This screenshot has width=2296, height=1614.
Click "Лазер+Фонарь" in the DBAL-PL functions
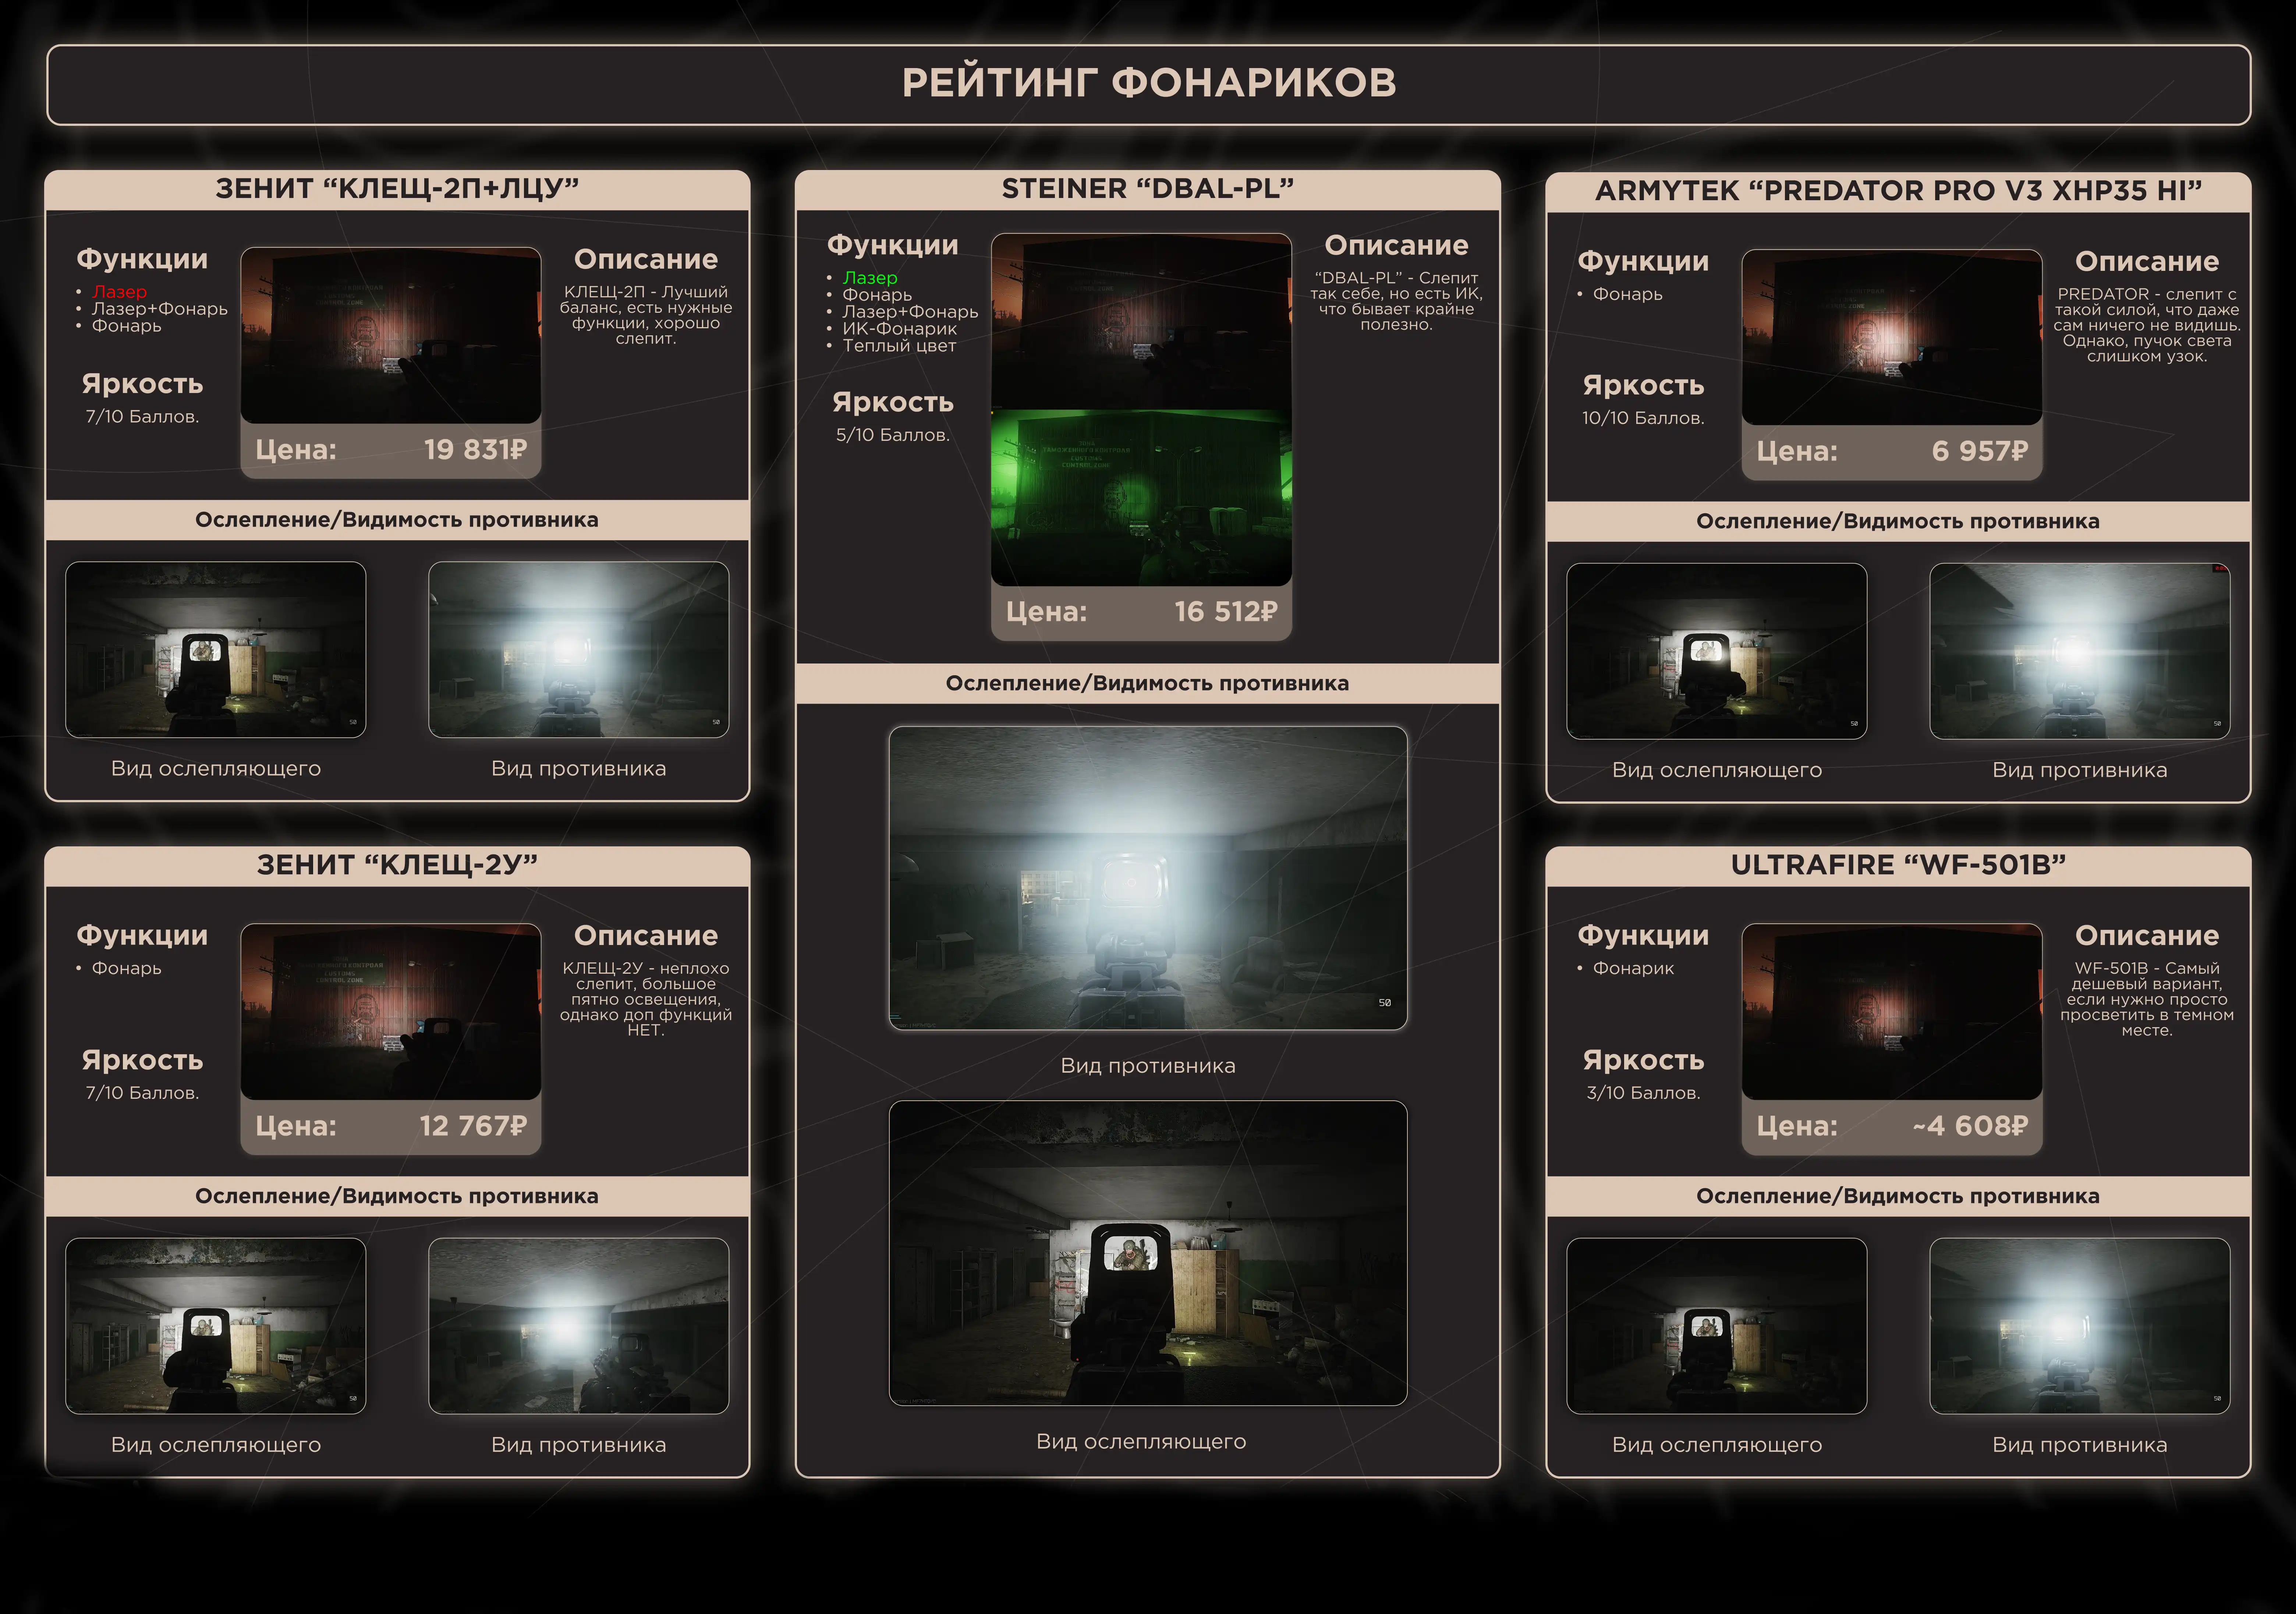pos(911,312)
